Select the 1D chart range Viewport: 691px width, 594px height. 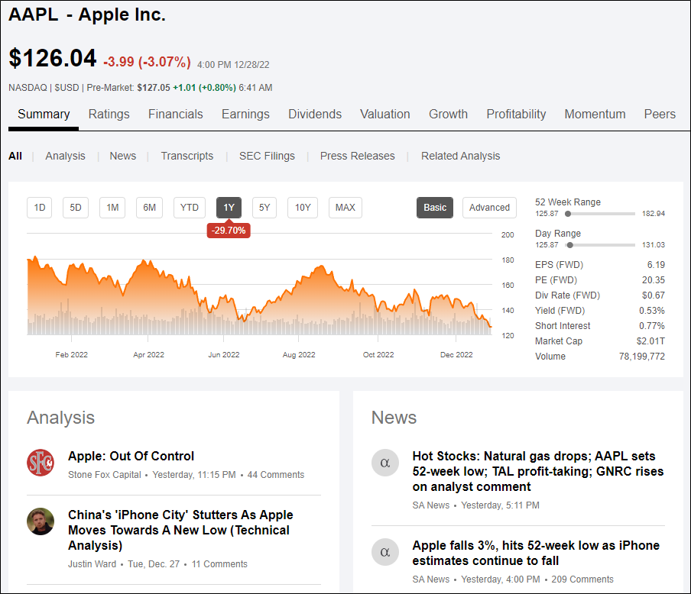point(40,208)
